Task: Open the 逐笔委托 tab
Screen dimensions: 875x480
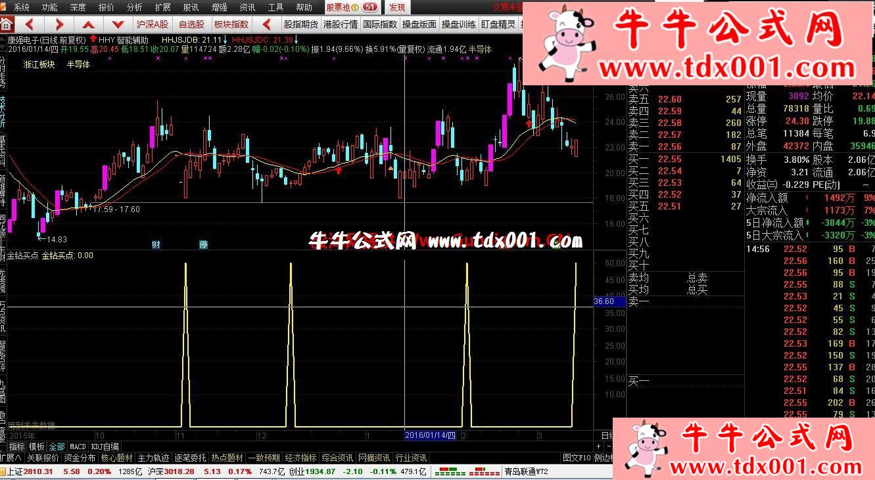Action: (191, 458)
